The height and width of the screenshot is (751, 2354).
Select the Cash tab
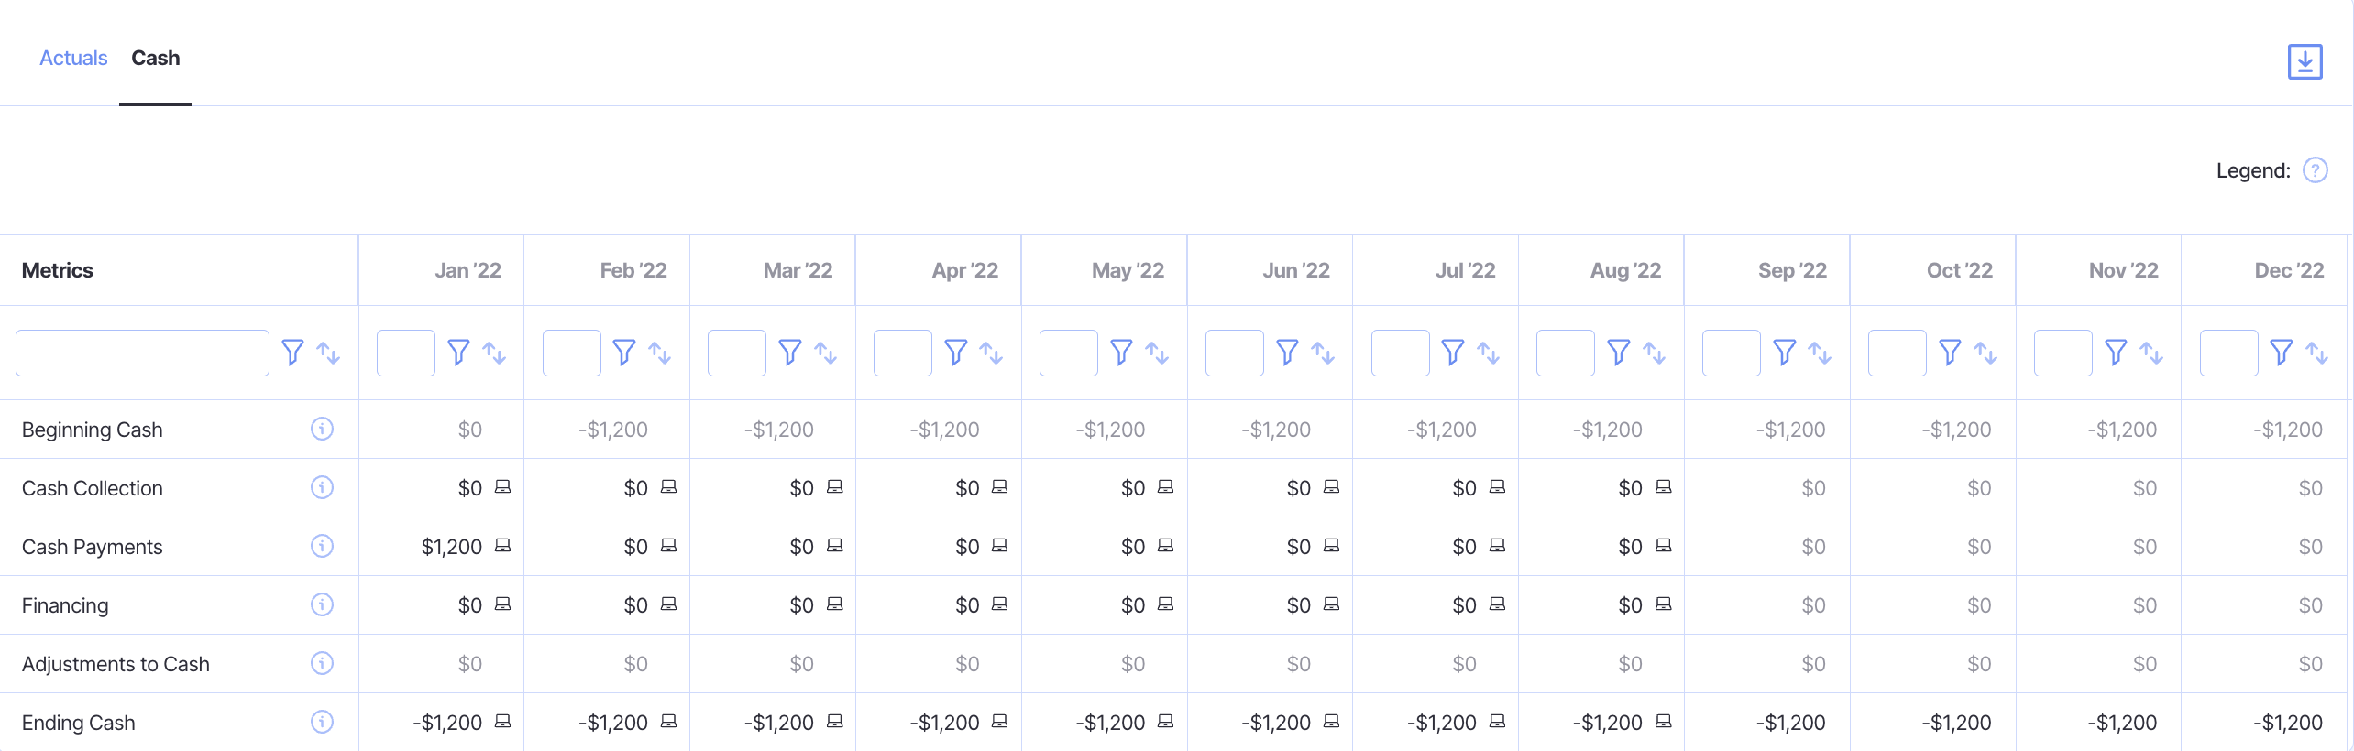click(156, 59)
